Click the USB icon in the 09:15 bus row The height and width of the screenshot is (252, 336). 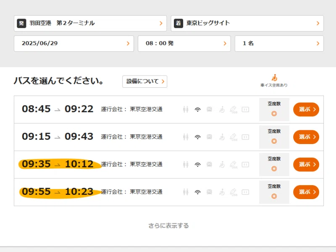[234, 137]
